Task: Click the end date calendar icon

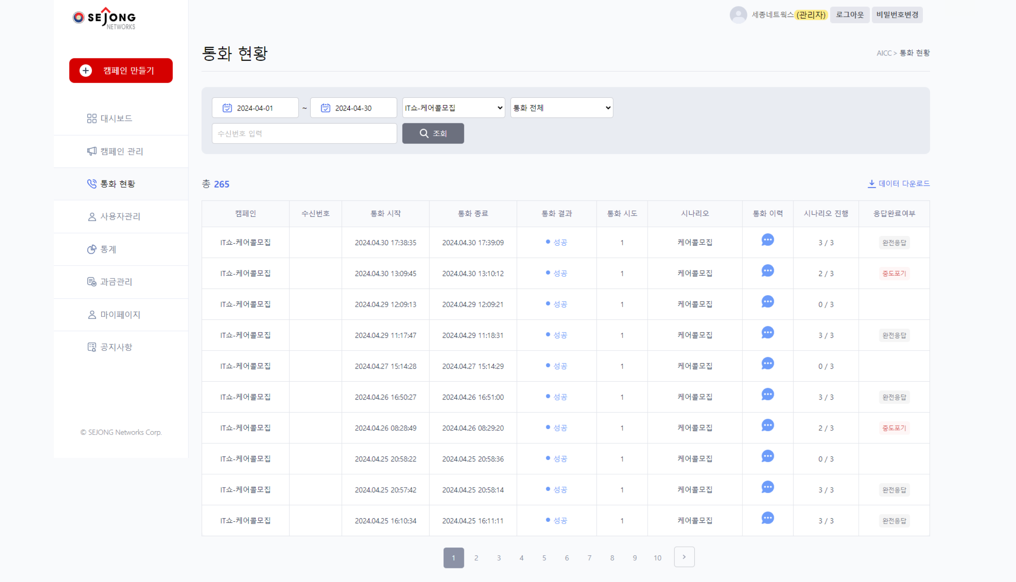Action: [325, 108]
